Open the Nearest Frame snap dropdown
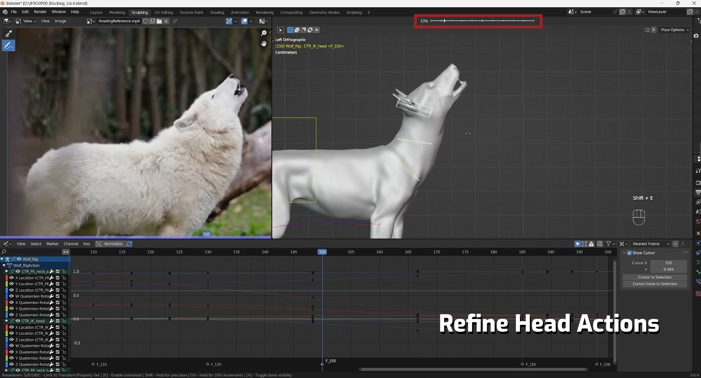This screenshot has width=701, height=378. pyautogui.click(x=651, y=244)
